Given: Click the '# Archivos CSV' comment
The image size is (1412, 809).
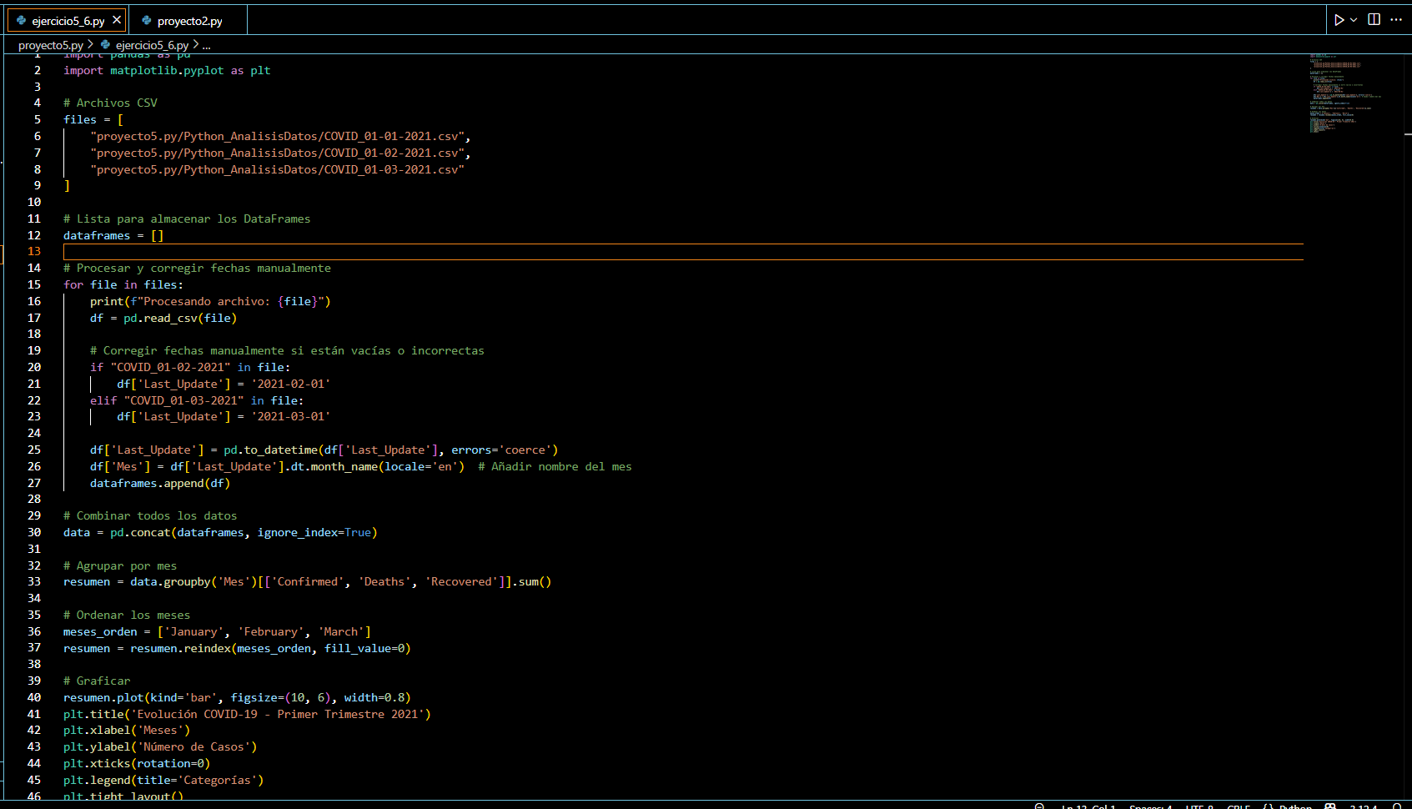Looking at the screenshot, I should pyautogui.click(x=110, y=103).
